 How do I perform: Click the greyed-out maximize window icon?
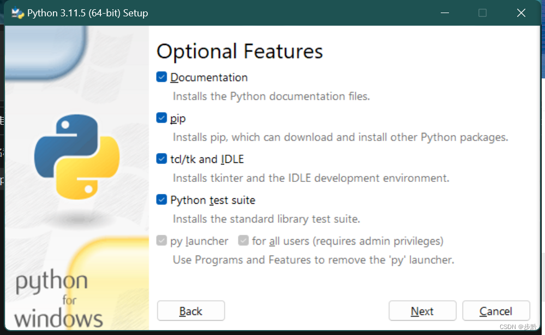[x=482, y=13]
